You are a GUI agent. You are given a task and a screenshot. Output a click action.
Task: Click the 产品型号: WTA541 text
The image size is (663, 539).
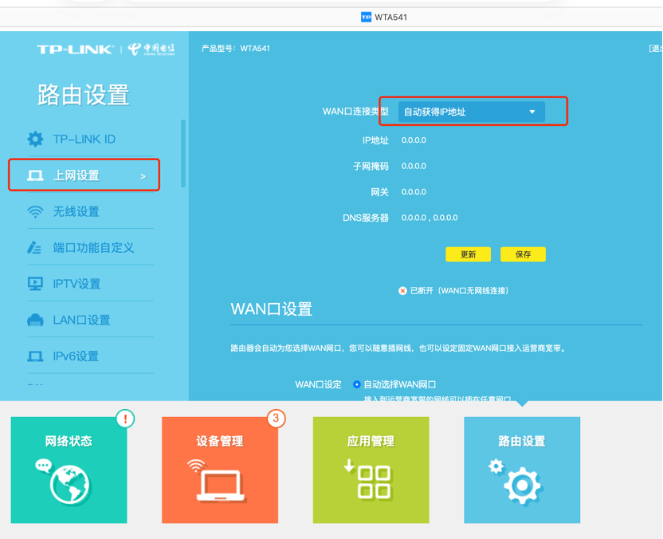coord(236,48)
